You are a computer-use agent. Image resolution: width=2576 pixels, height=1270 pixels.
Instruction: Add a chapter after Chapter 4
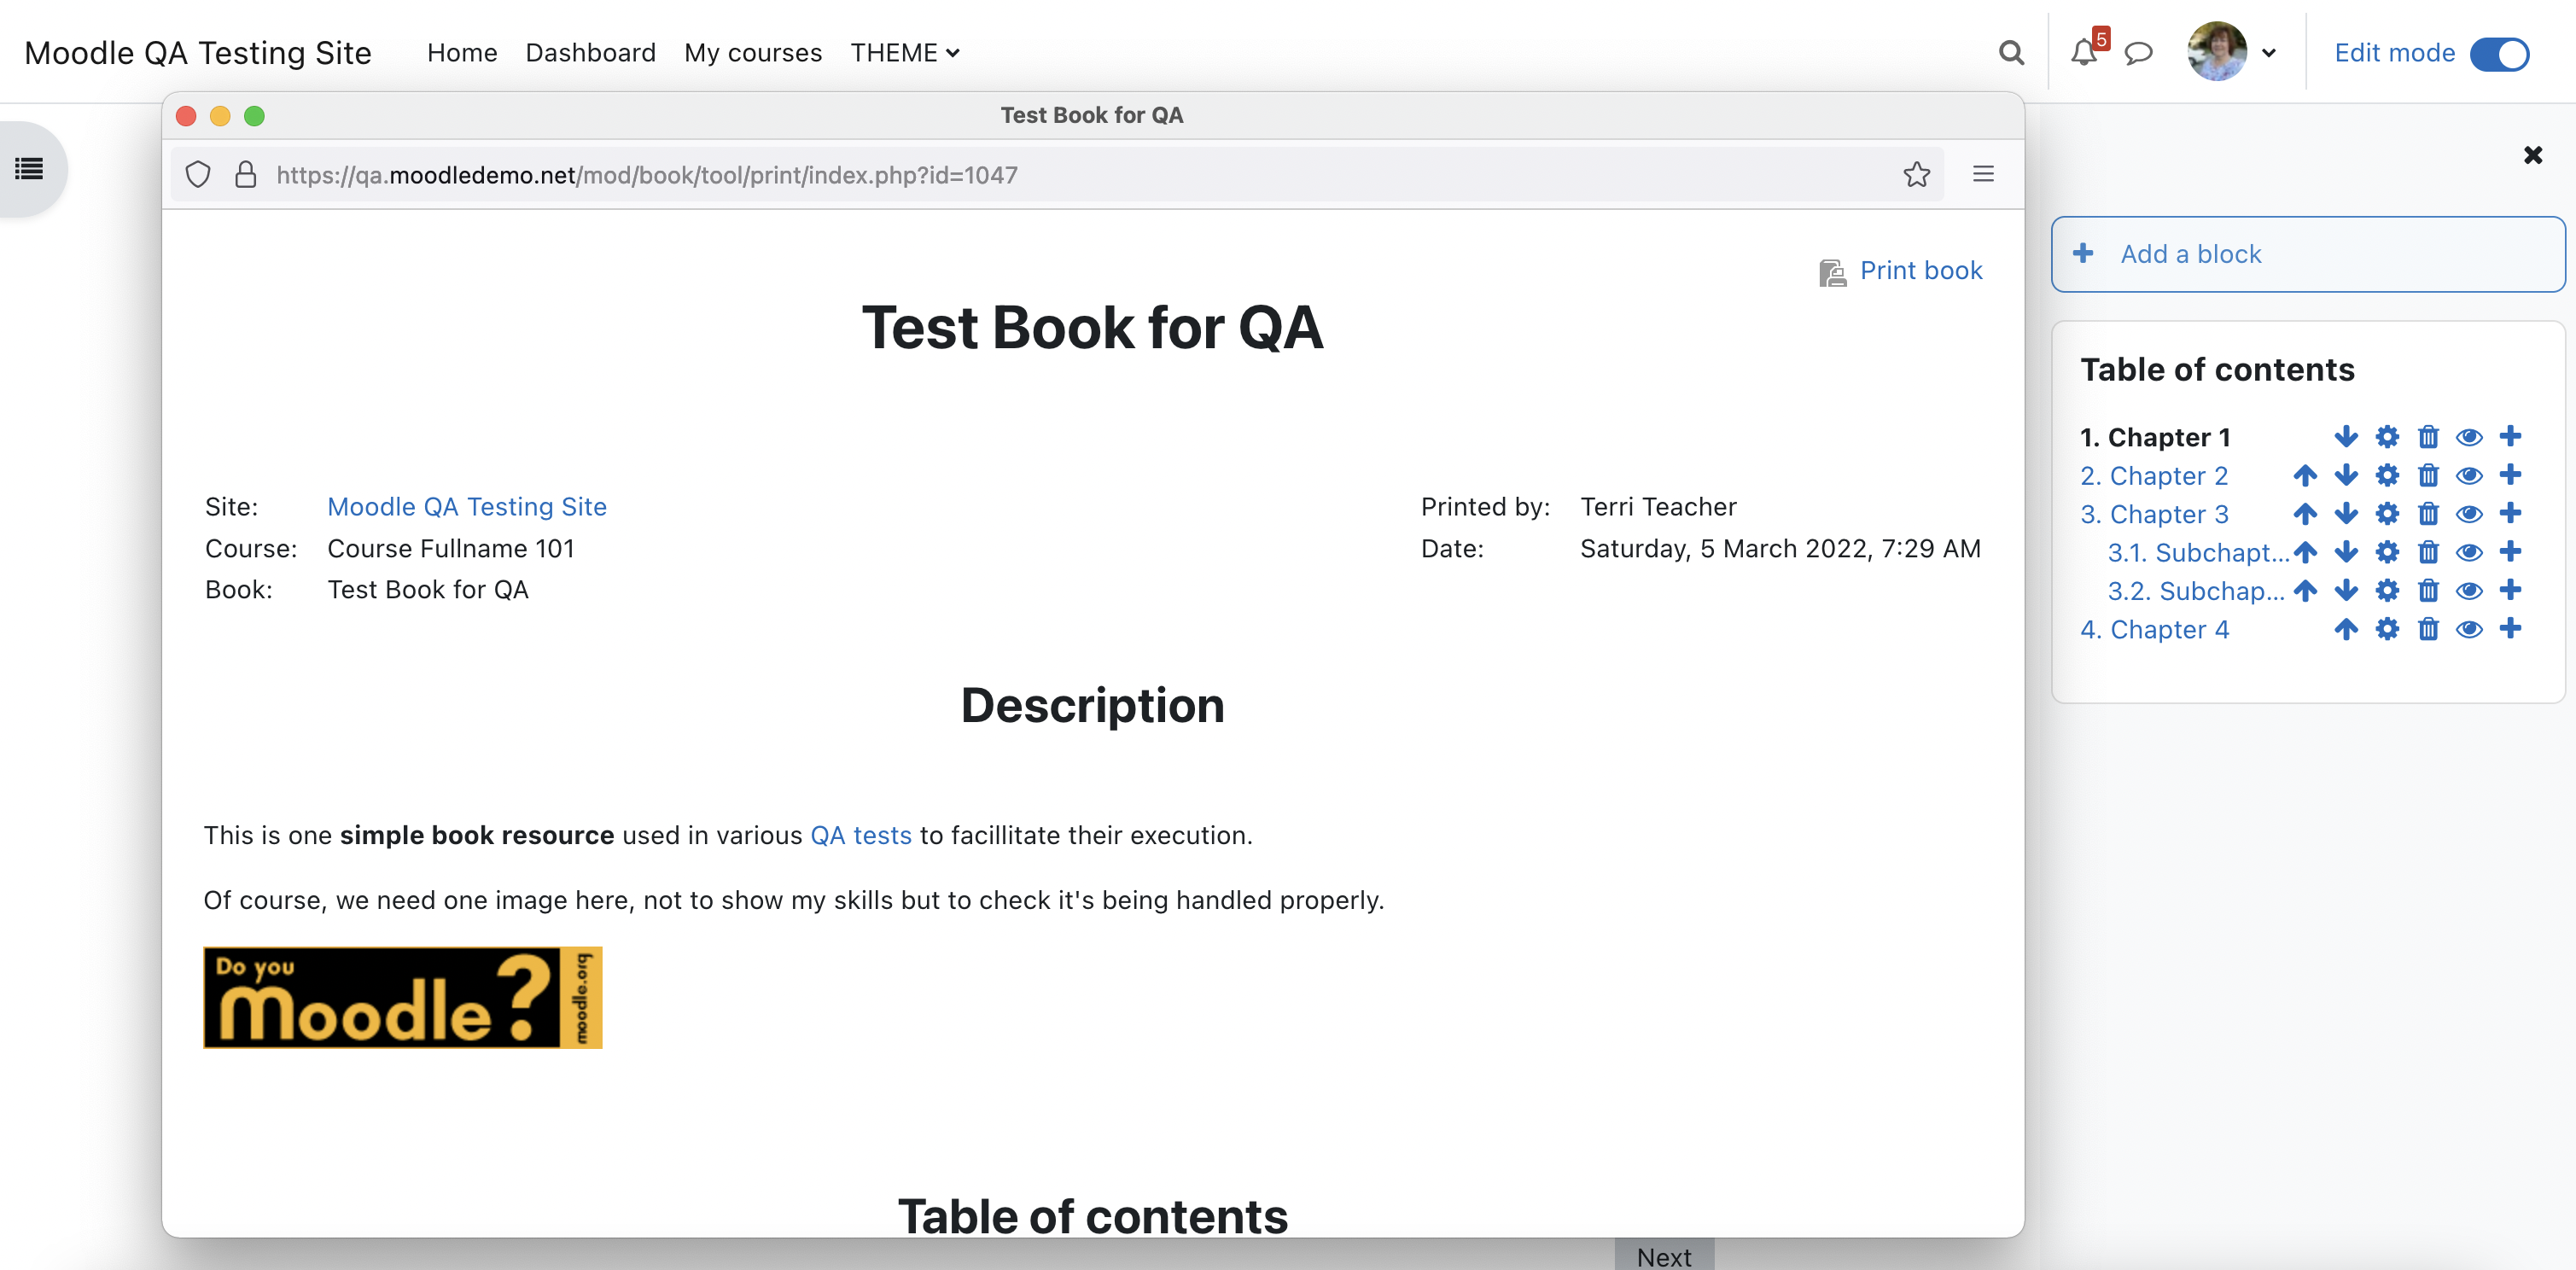click(x=2510, y=628)
